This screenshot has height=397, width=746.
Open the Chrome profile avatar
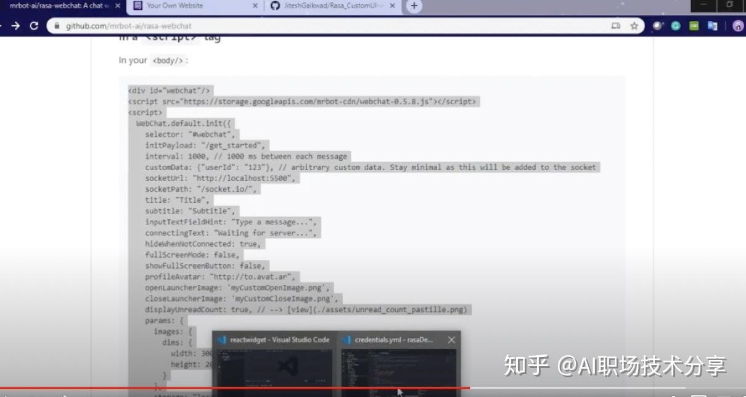coord(737,27)
